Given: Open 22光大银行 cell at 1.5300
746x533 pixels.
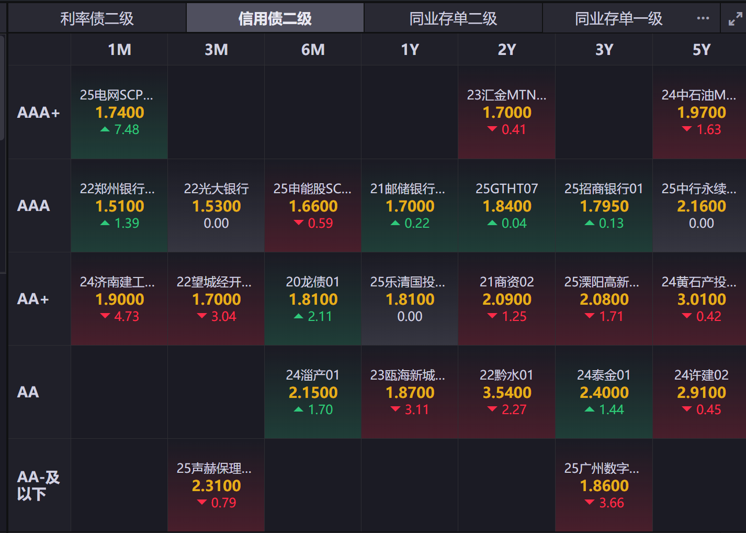Looking at the screenshot, I should 216,206.
